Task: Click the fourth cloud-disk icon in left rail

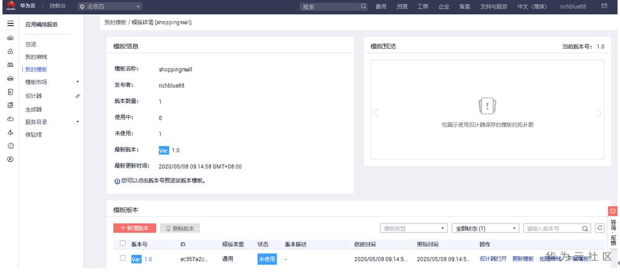Action: [x=10, y=79]
